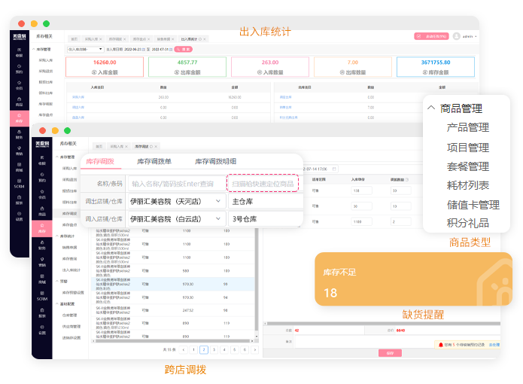The image size is (523, 384).
Task: Open end-date calendar icon in back window
Action: pyautogui.click(x=171, y=50)
